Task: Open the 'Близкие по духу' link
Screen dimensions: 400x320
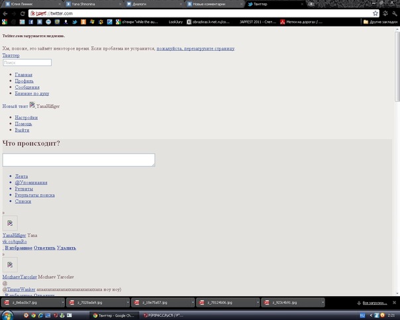Action: pyautogui.click(x=32, y=93)
